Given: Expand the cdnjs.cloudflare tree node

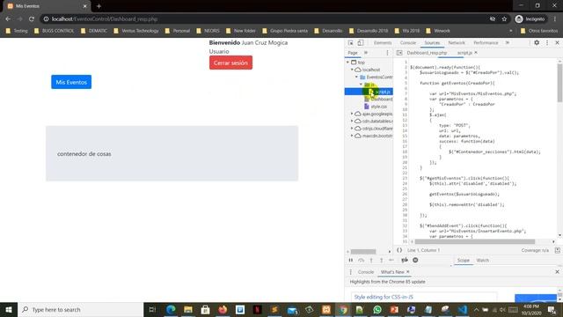Looking at the screenshot, I should (352, 129).
